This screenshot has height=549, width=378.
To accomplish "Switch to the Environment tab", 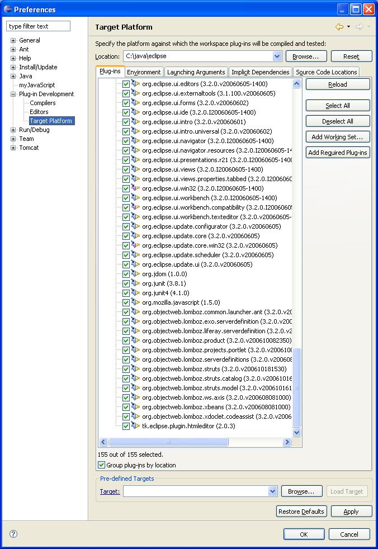I will pyautogui.click(x=144, y=72).
